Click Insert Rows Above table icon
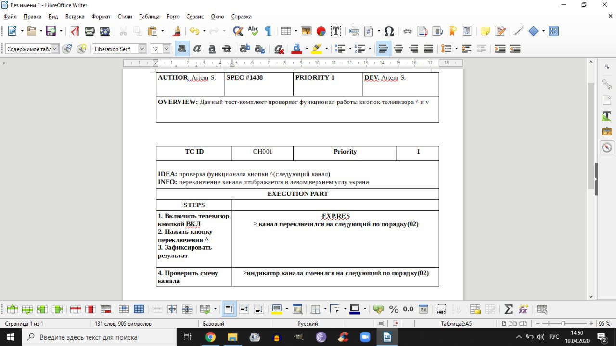 (13, 309)
